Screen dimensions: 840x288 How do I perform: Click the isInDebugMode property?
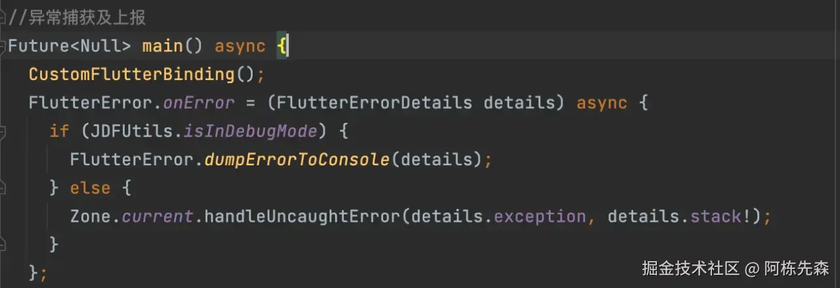coord(250,131)
